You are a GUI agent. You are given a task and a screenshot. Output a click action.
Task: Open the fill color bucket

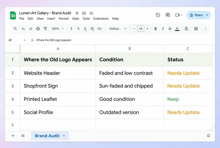(186, 29)
